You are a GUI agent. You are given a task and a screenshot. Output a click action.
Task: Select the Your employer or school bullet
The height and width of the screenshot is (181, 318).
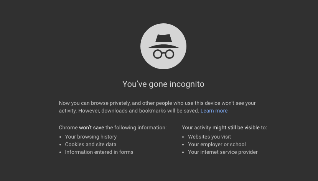217,145
